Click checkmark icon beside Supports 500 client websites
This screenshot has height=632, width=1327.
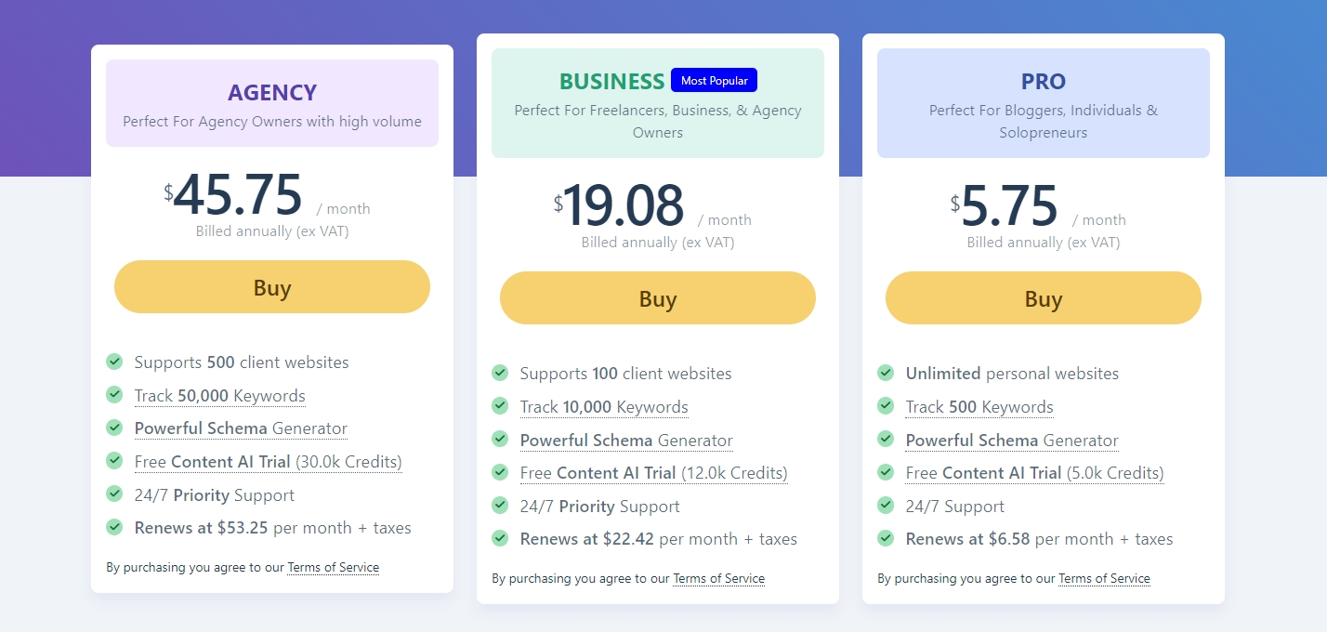[114, 362]
